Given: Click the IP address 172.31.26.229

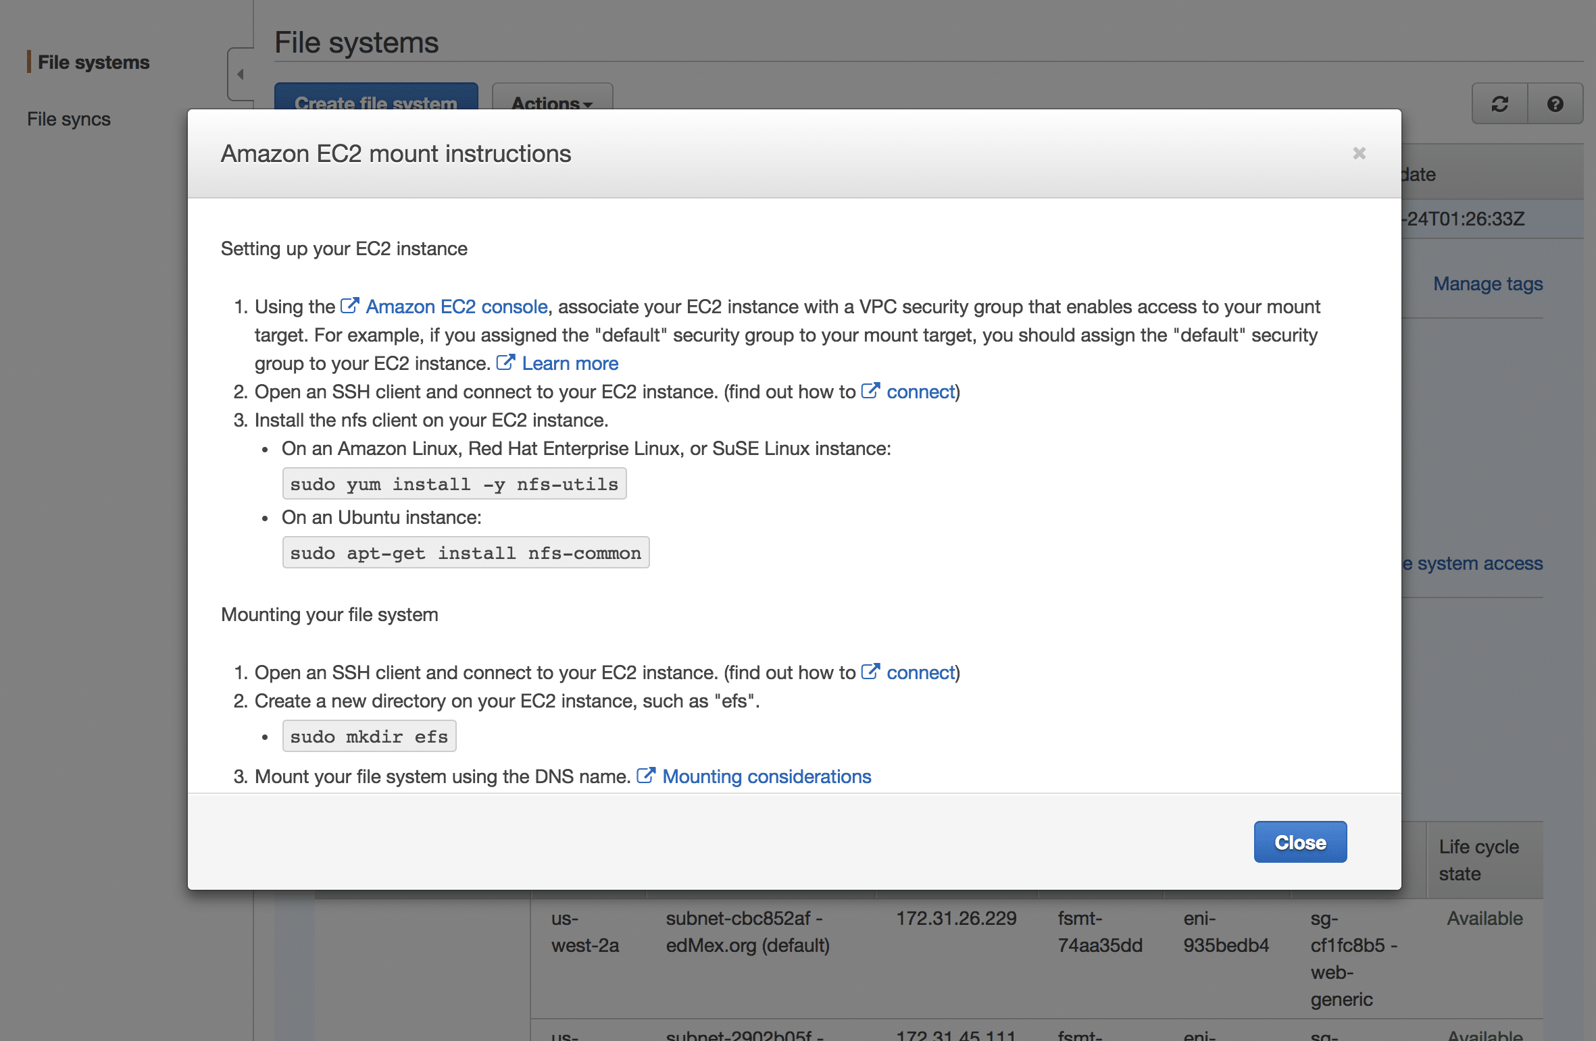Looking at the screenshot, I should 956,918.
